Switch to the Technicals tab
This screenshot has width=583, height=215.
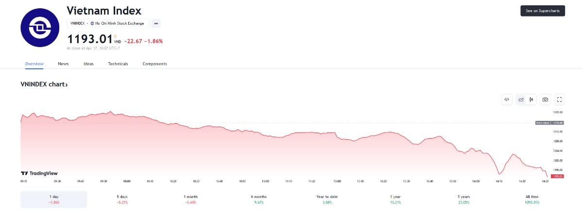click(118, 64)
